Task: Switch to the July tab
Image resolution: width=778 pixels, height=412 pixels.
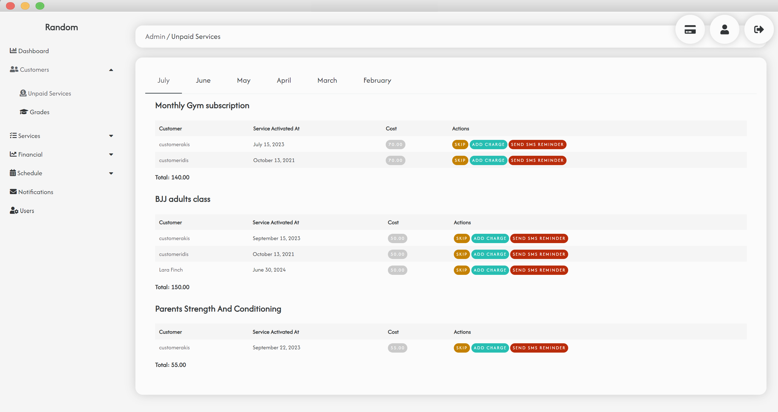Action: [x=163, y=80]
